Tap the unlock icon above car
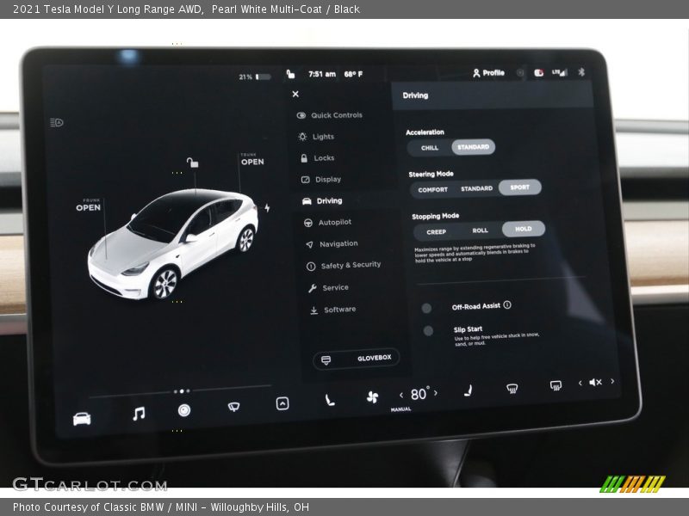 click(x=192, y=163)
